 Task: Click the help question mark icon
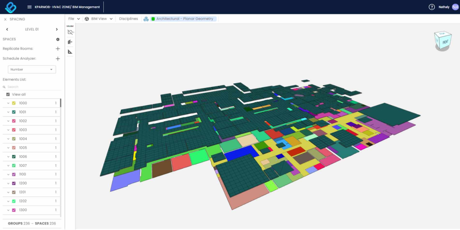tap(432, 7)
